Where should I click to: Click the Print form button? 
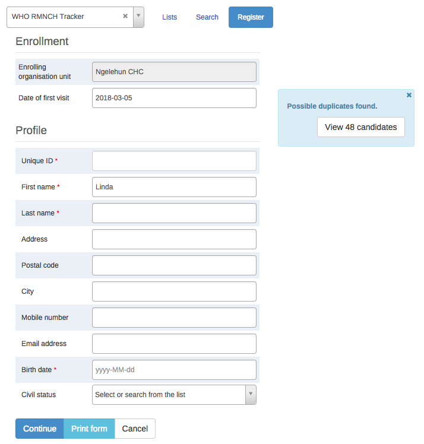[x=89, y=429]
